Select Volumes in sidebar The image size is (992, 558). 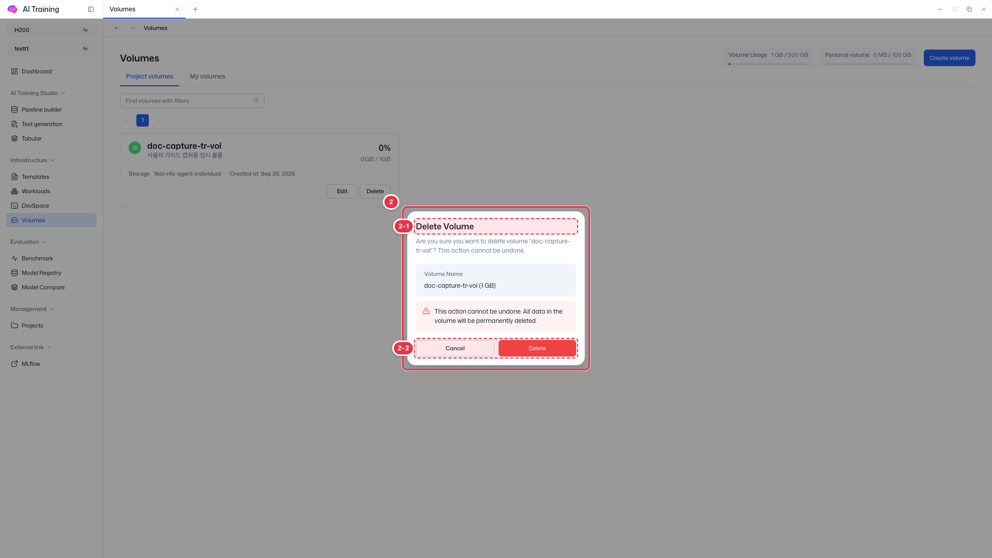click(51, 220)
